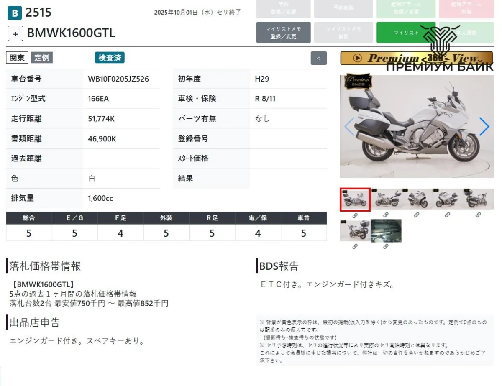Click link icon under first thumbnail

pyautogui.click(x=355, y=215)
